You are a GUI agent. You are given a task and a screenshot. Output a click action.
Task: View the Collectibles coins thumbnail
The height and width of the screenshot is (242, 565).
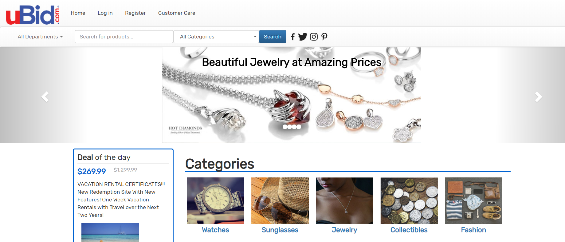click(409, 200)
